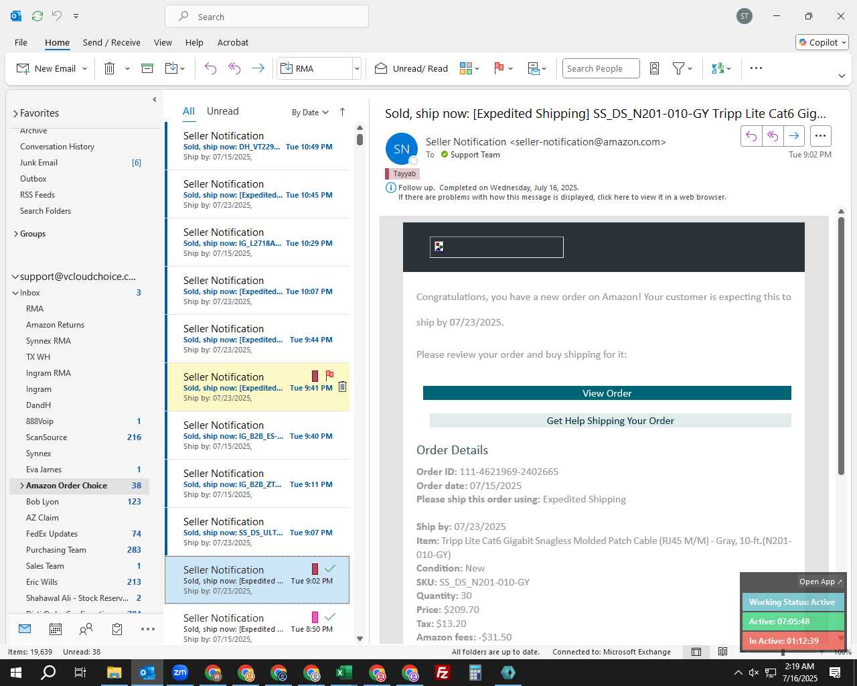857x686 pixels.
Task: Switch to Reading view in status bar
Action: [x=722, y=651]
